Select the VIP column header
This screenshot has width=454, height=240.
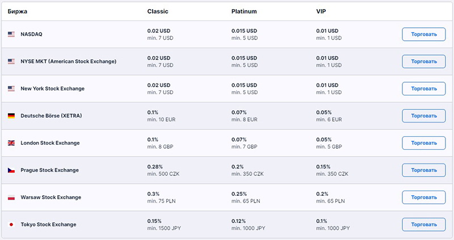321,11
